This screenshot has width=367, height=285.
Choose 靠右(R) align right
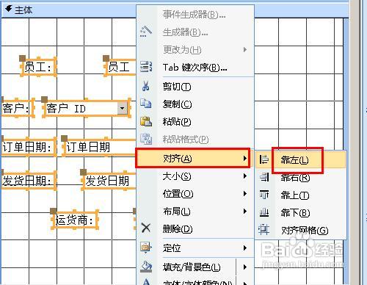pyautogui.click(x=301, y=177)
